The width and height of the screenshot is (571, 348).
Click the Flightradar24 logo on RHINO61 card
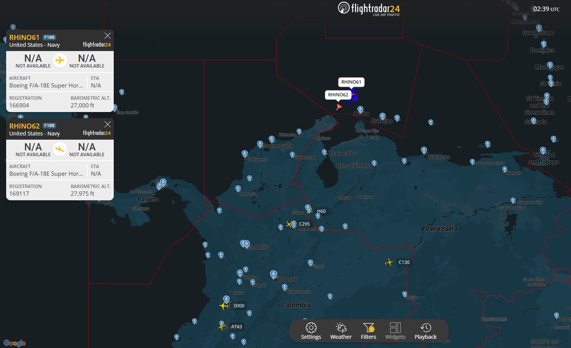pyautogui.click(x=97, y=45)
